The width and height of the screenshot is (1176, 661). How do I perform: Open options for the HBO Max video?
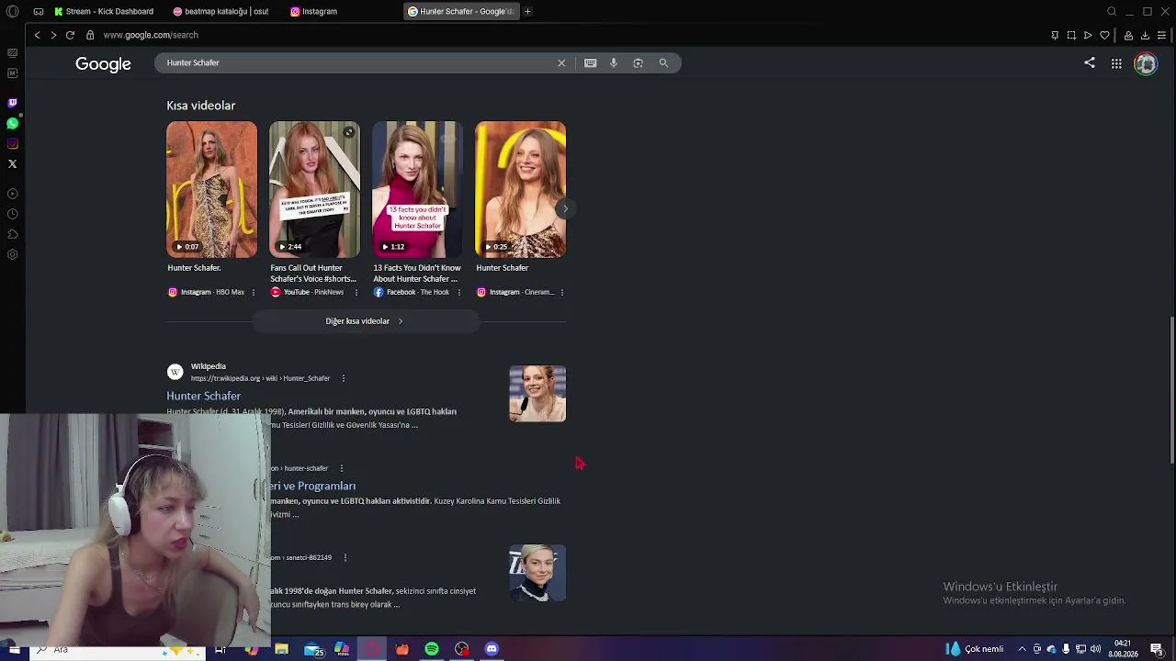[253, 292]
